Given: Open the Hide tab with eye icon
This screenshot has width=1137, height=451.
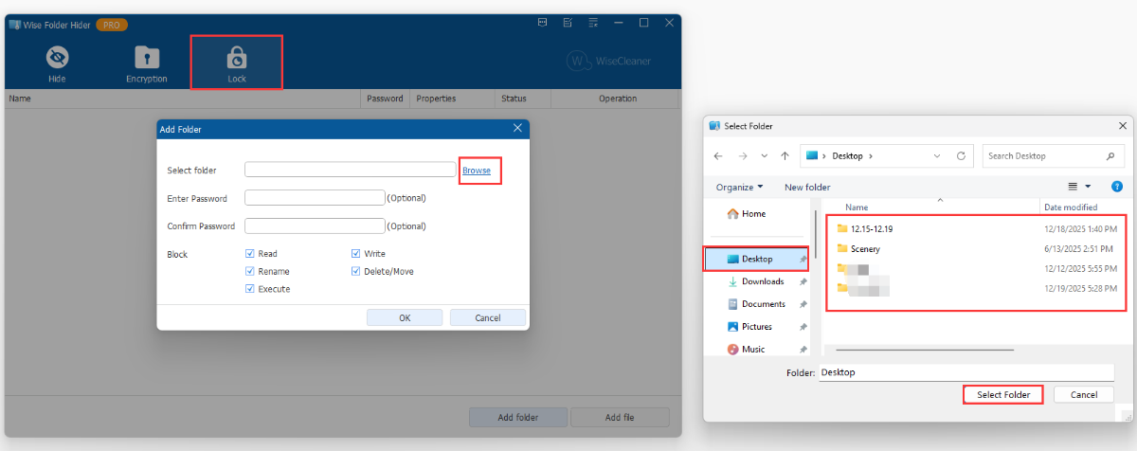Looking at the screenshot, I should pos(57,58).
